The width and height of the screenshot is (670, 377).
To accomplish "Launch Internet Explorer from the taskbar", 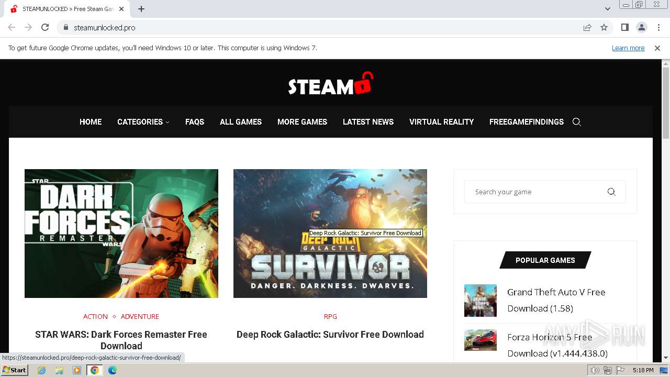I will (42, 370).
